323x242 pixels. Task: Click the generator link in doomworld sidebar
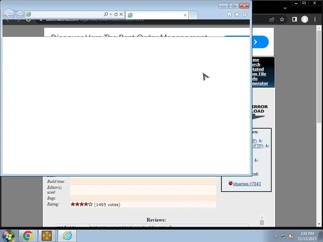(260, 83)
